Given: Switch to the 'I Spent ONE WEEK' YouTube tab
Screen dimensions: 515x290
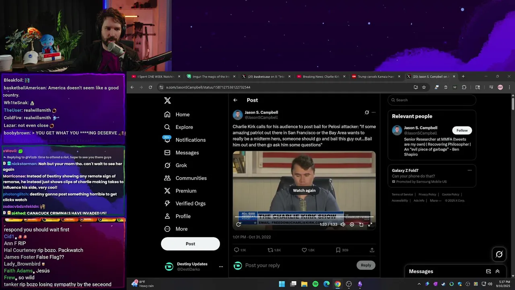Looking at the screenshot, I should click(x=155, y=77).
